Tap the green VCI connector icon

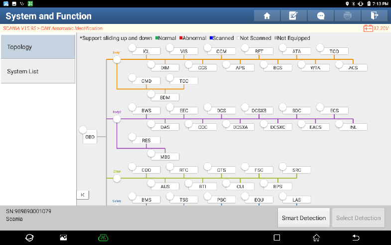[103, 238]
